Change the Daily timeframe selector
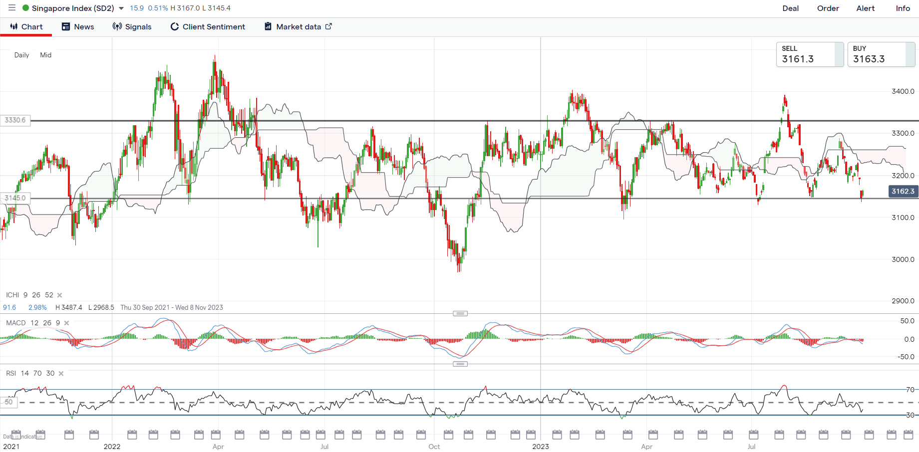919x452 pixels. [21, 55]
